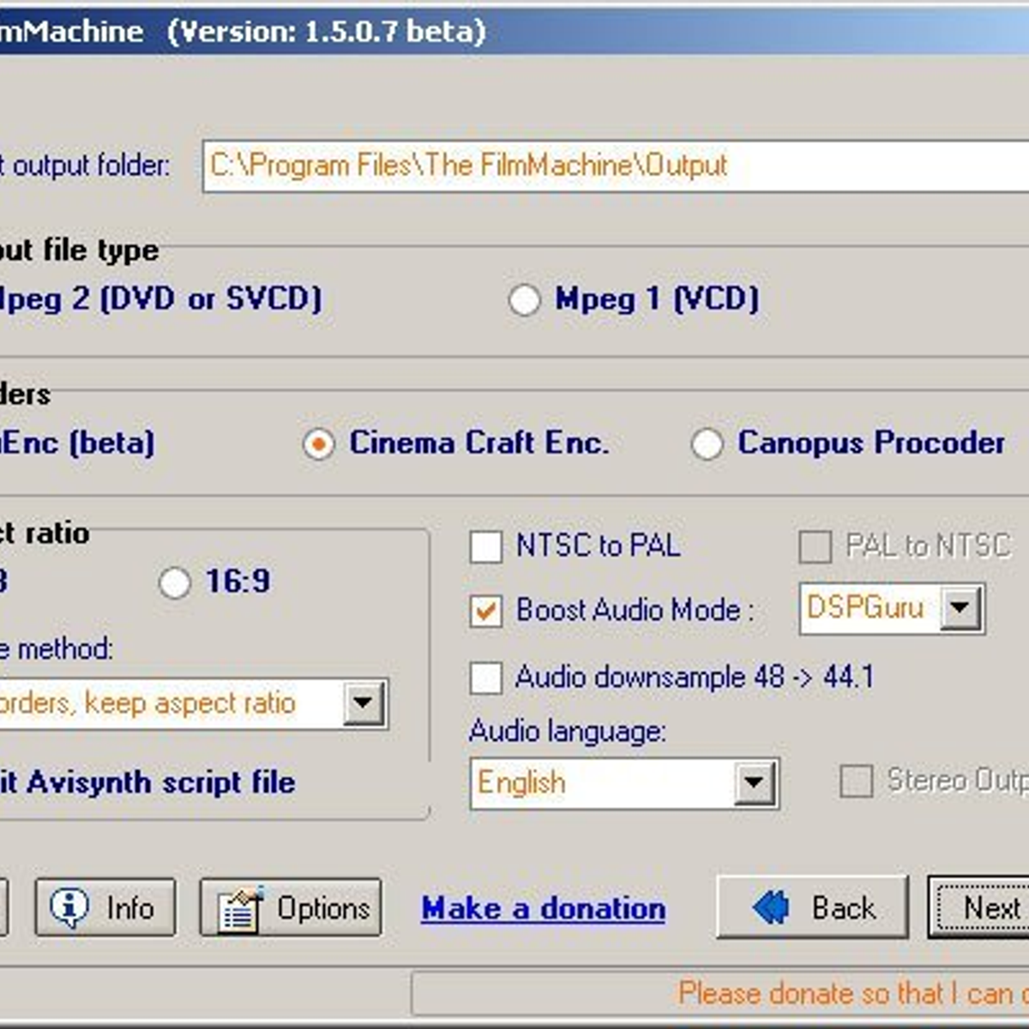Click the PAL to NTSC checkbox
This screenshot has height=1029, width=1029.
coord(815,547)
